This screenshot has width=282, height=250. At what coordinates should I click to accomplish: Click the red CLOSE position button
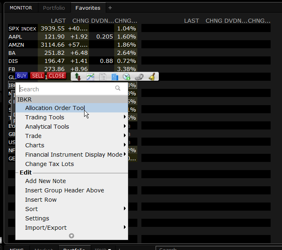click(56, 76)
